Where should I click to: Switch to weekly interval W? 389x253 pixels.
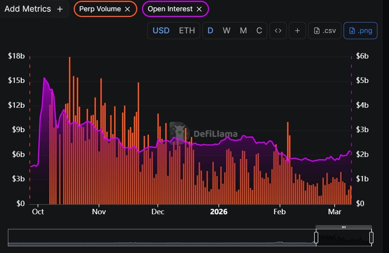point(226,30)
